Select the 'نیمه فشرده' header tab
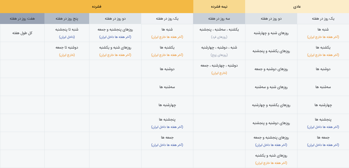This screenshot has width=349, height=168. pos(219,7)
